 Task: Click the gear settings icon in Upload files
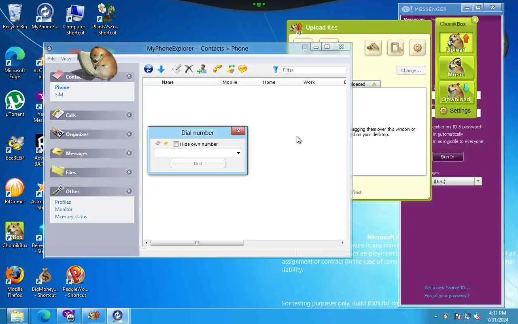click(417, 48)
